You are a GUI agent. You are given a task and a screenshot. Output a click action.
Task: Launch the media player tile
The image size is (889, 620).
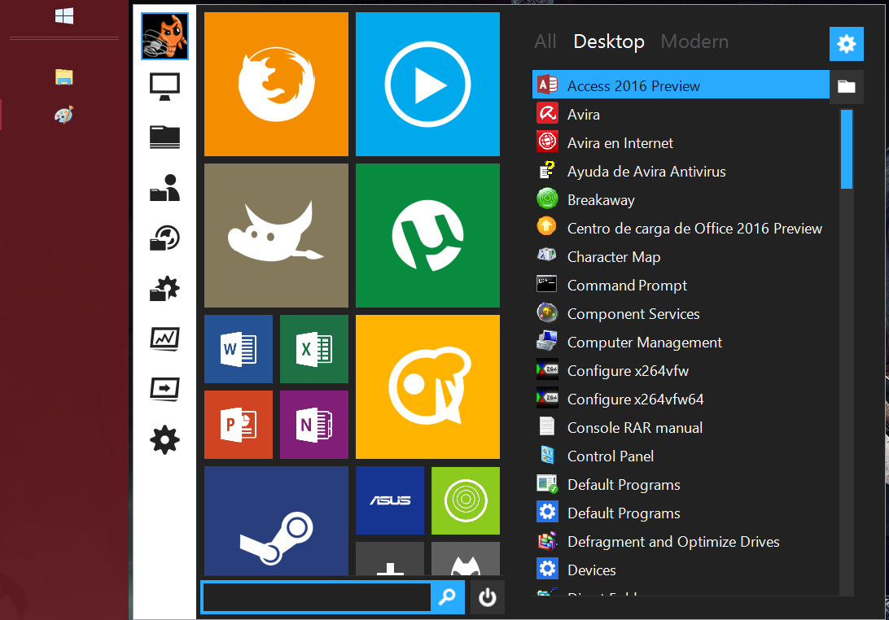pos(427,84)
